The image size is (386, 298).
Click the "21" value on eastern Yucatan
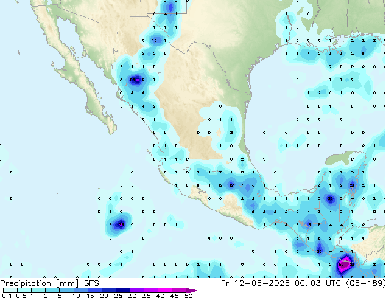[352, 185]
